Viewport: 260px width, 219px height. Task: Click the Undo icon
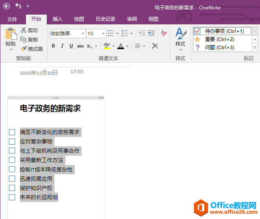pyautogui.click(x=18, y=6)
